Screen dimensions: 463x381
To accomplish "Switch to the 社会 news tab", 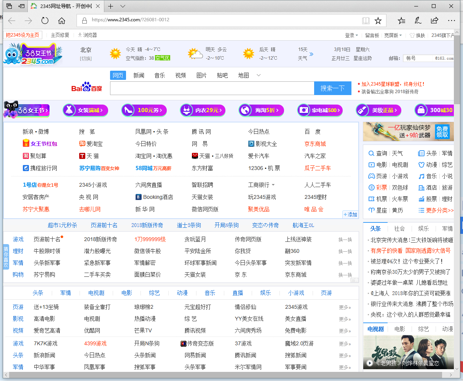I will (399, 229).
